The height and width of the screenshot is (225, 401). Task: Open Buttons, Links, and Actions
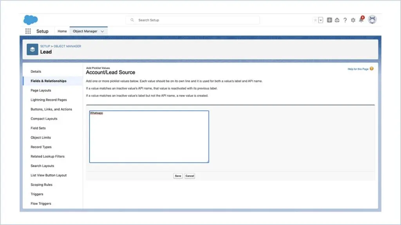point(51,109)
